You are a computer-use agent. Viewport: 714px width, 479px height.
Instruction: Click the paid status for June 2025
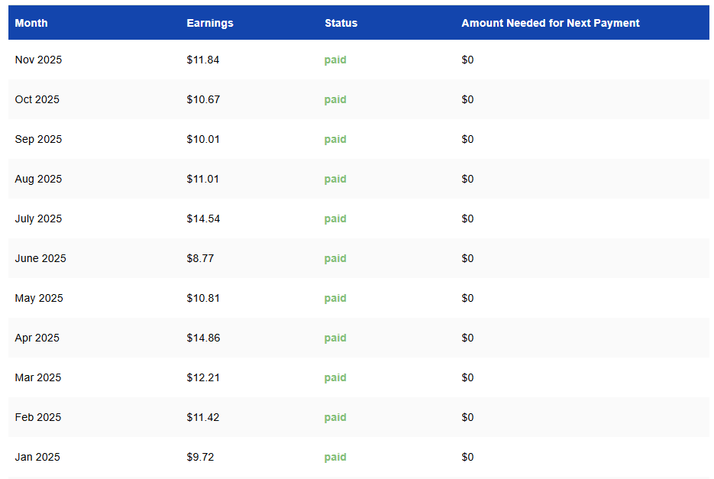[x=335, y=258]
